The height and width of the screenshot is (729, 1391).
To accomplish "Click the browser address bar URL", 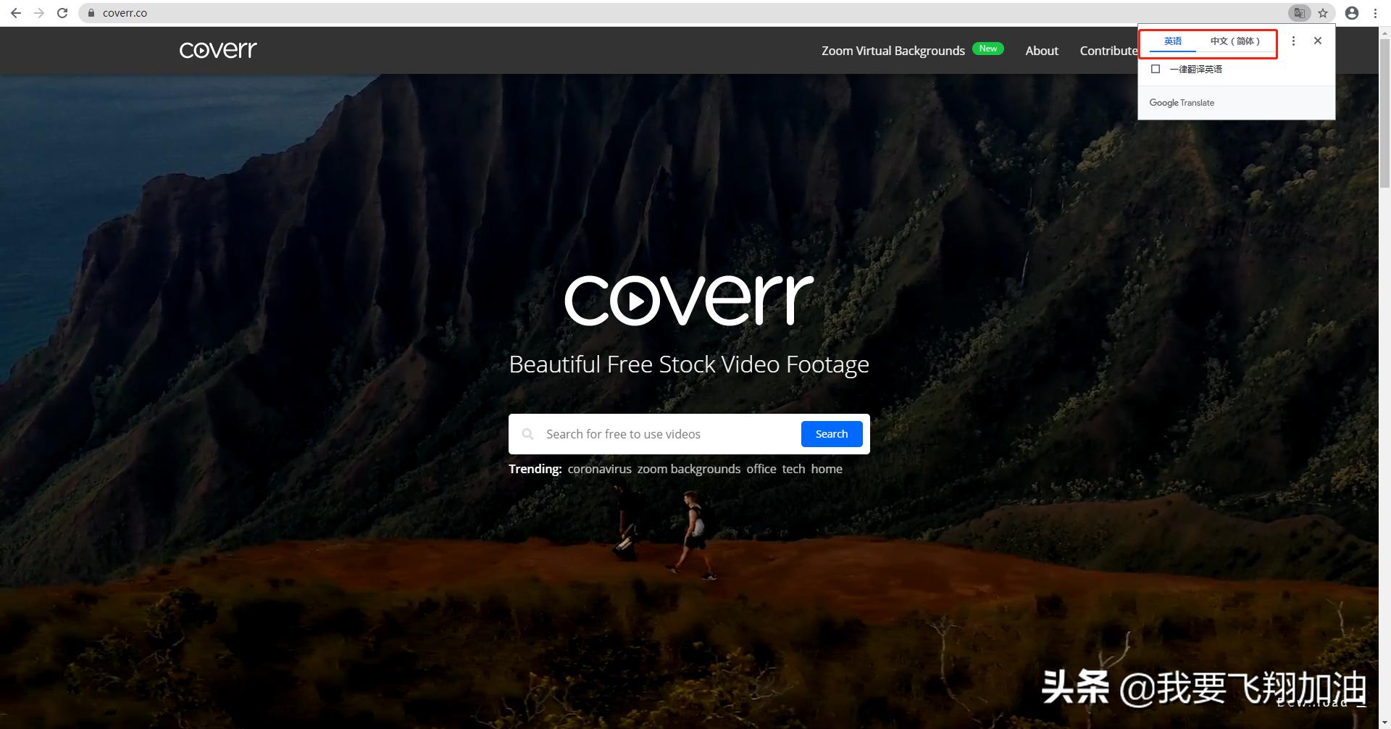I will coord(125,13).
